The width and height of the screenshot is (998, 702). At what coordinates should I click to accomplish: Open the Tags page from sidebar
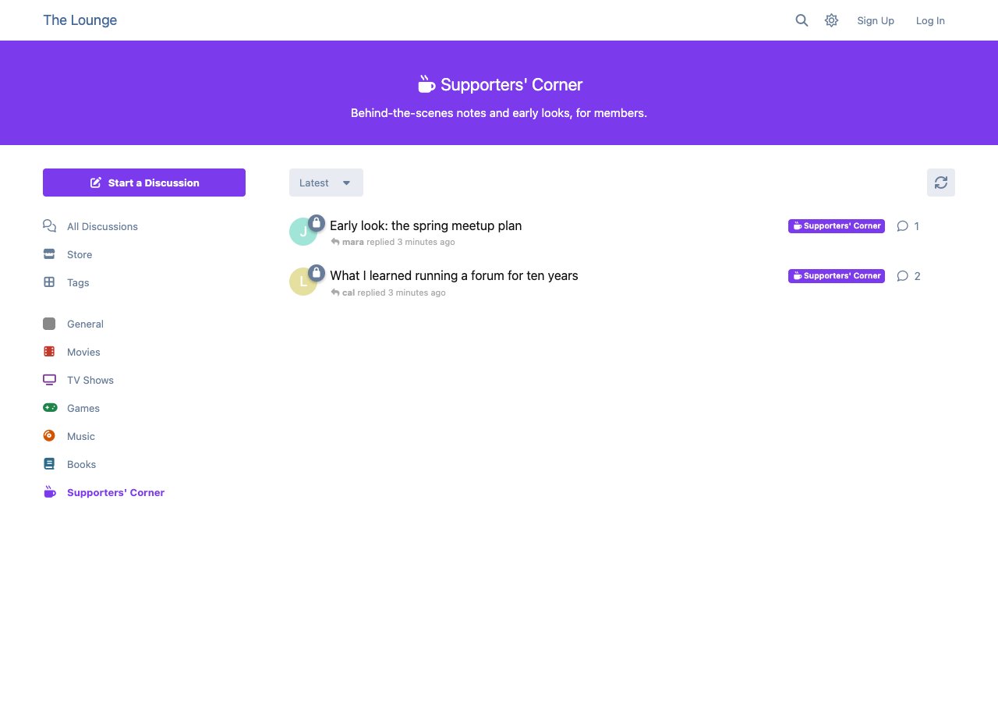(x=78, y=282)
